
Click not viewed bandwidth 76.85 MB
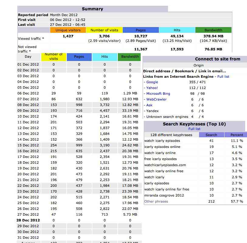[x=213, y=49]
